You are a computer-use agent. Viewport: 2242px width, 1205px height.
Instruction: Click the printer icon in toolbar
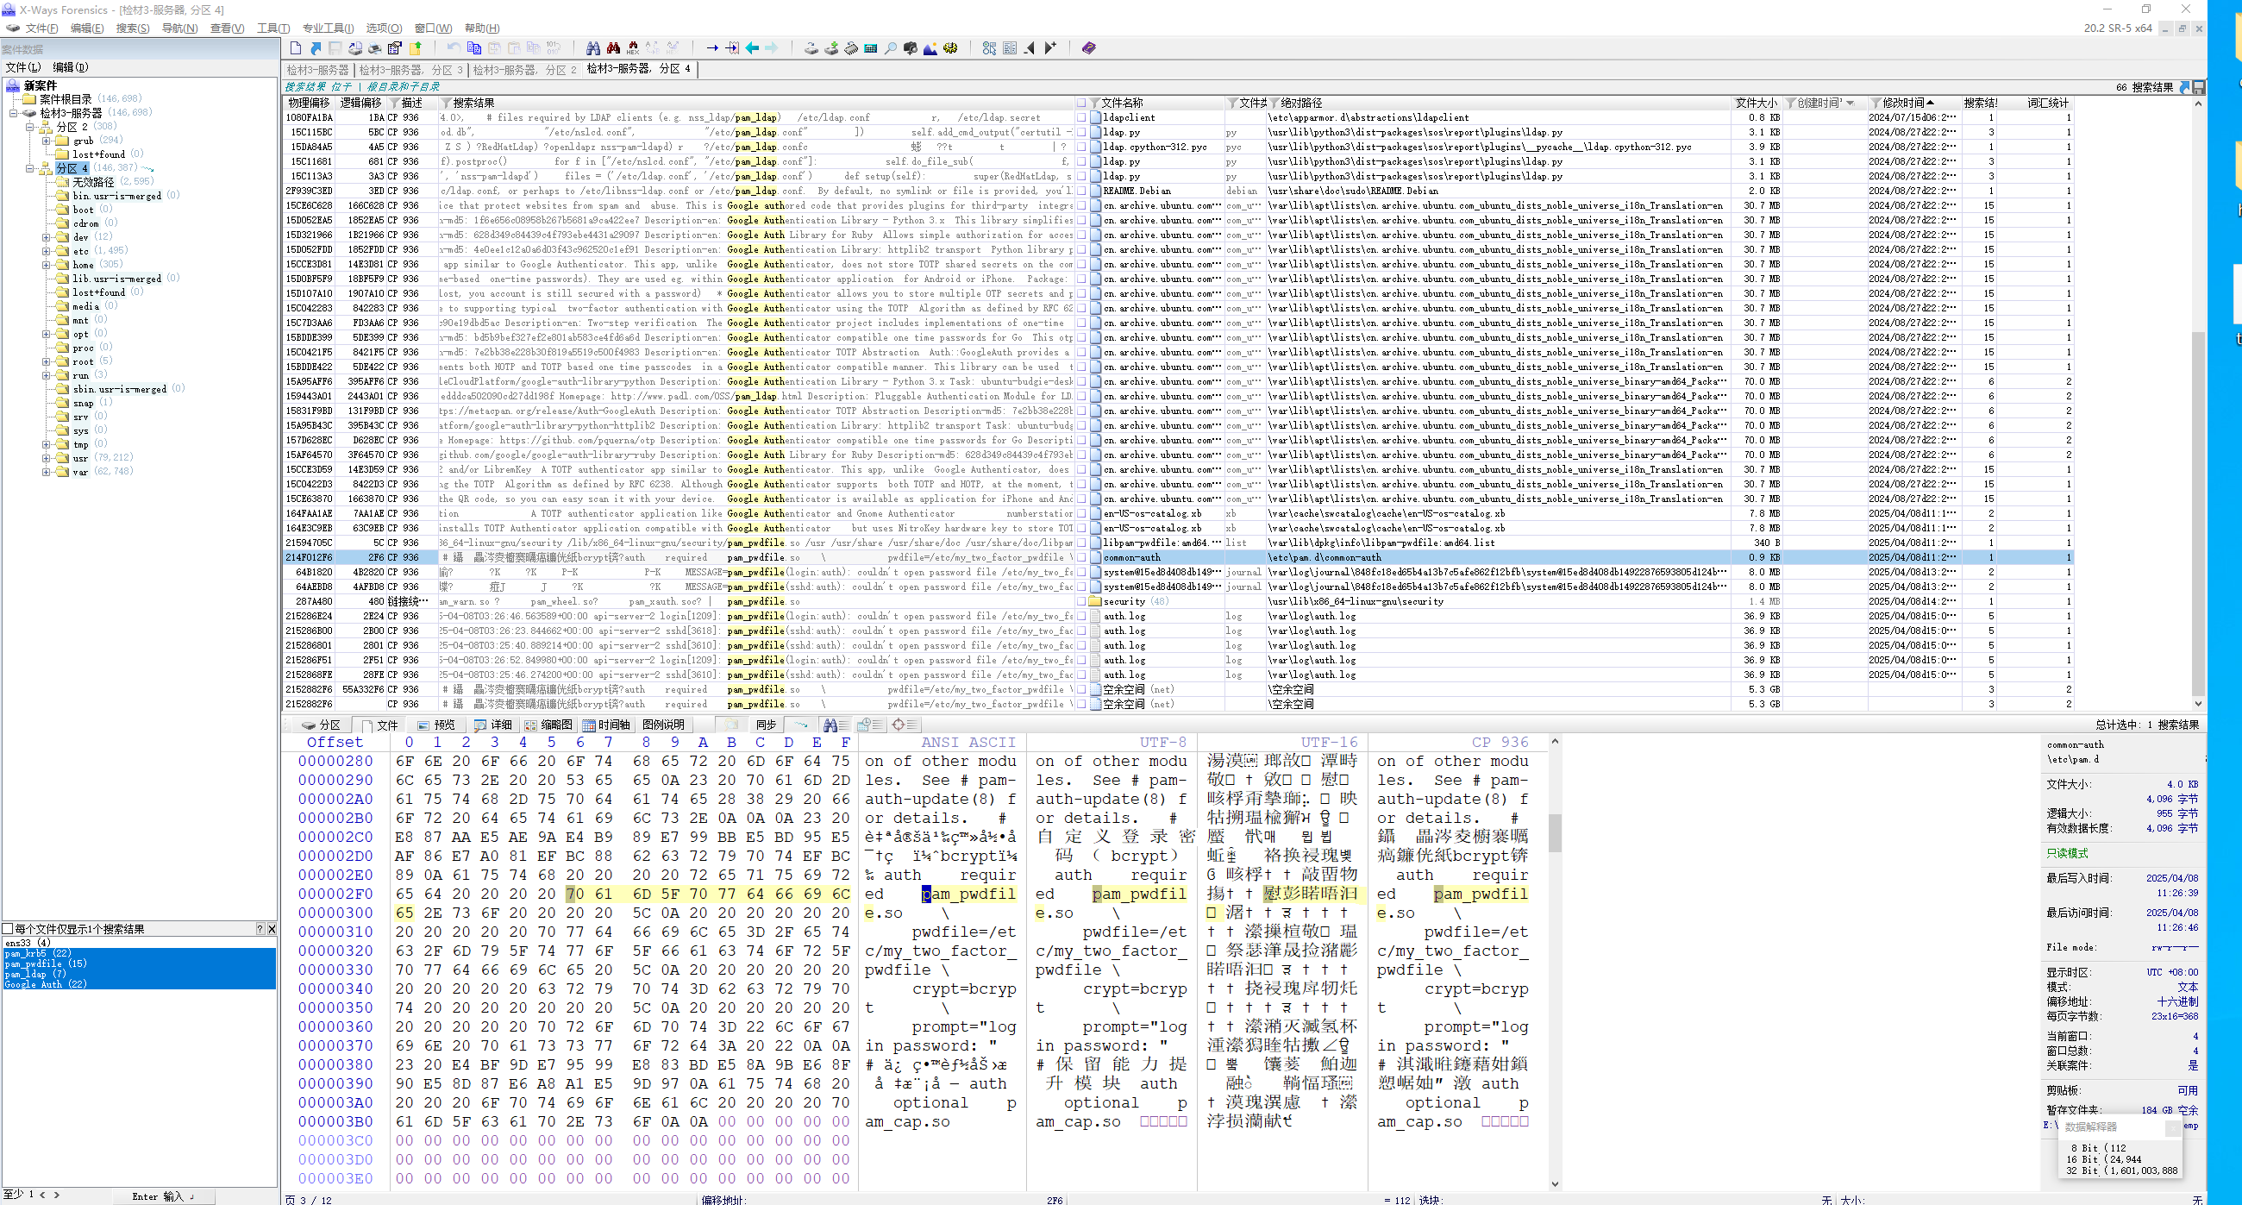(374, 48)
